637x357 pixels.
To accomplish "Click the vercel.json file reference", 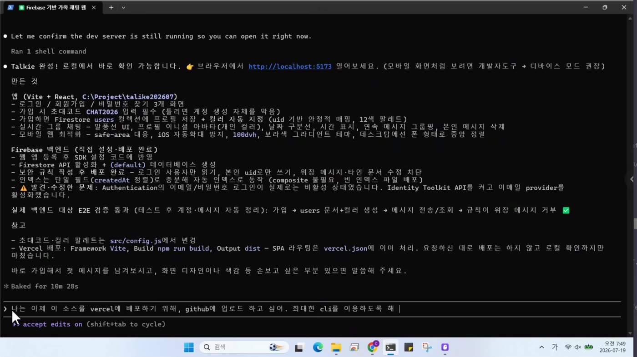I will coord(345,248).
